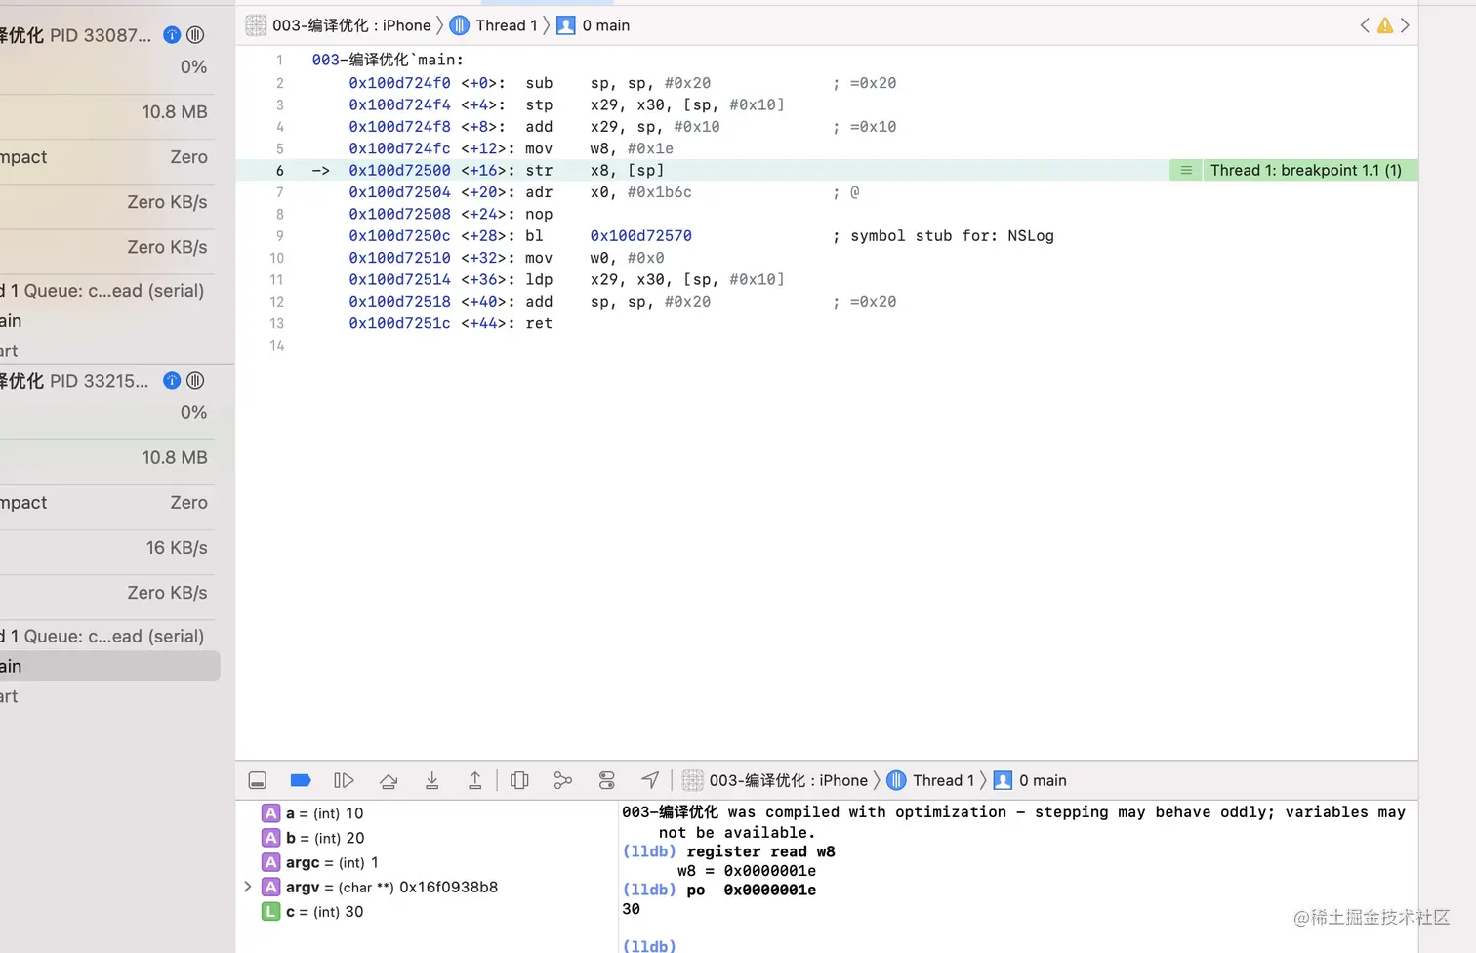1476x953 pixels.
Task: Step into the current instruction
Action: [x=431, y=780]
